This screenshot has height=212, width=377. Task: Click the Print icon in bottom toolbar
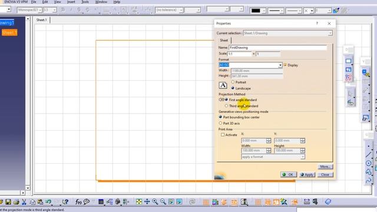click(16, 201)
